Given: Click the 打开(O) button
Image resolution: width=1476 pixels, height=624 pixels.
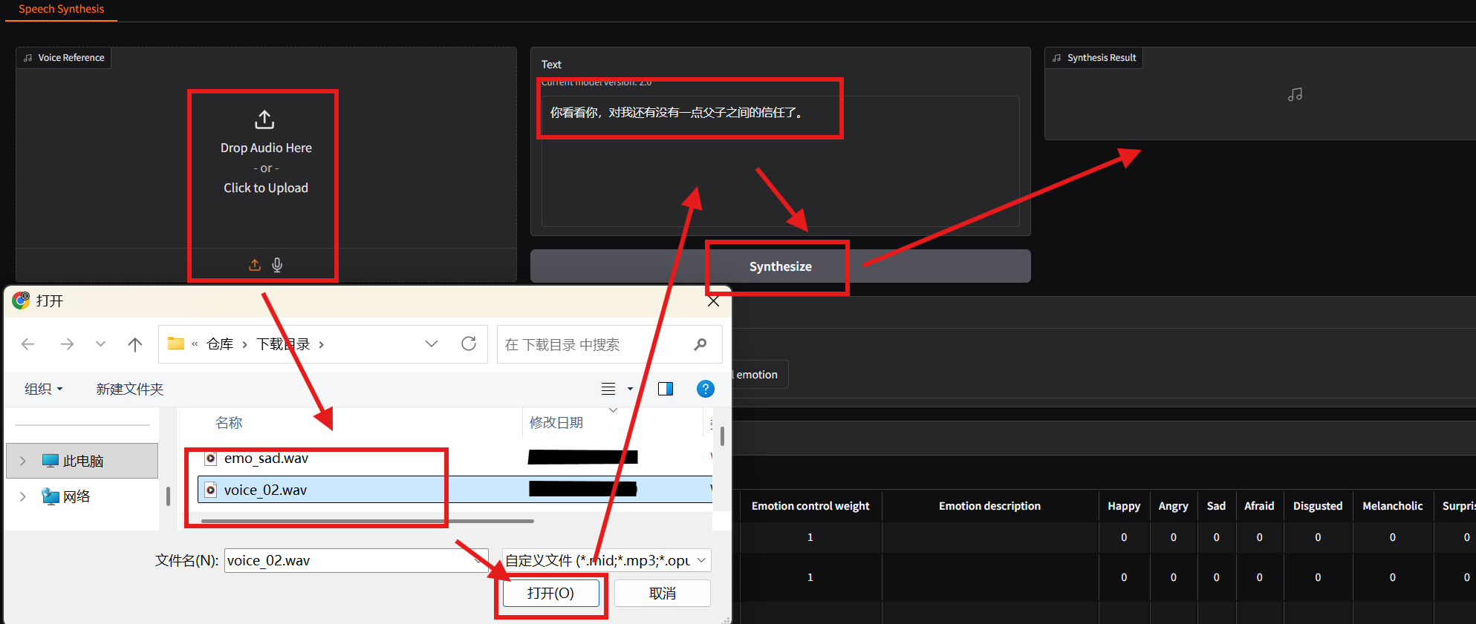Looking at the screenshot, I should pos(550,593).
